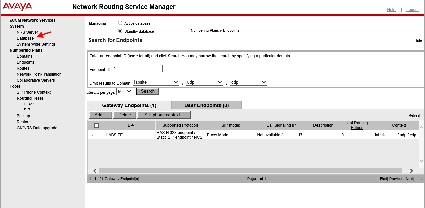Select Active database radio button
This screenshot has width=425, height=208.
(120, 23)
